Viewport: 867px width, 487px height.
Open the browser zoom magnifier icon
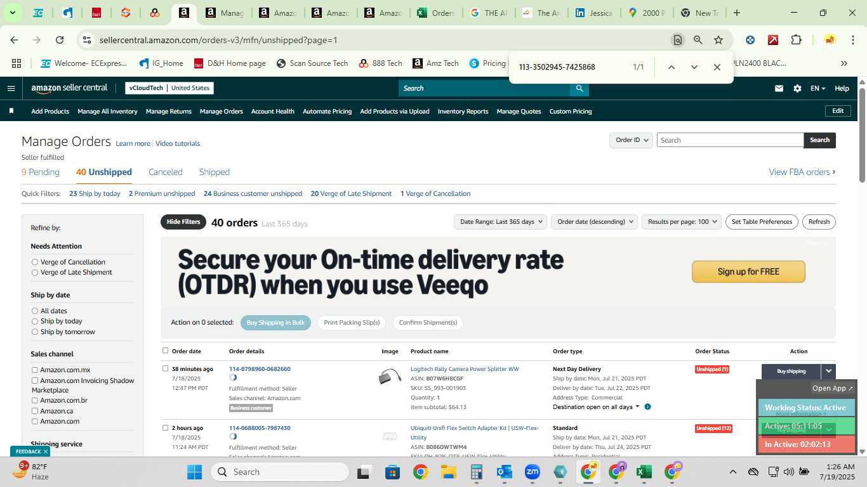tap(698, 40)
